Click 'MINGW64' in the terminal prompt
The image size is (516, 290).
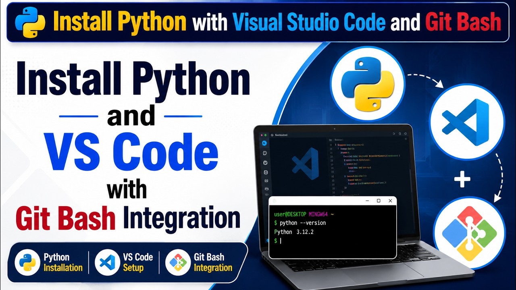319,214
